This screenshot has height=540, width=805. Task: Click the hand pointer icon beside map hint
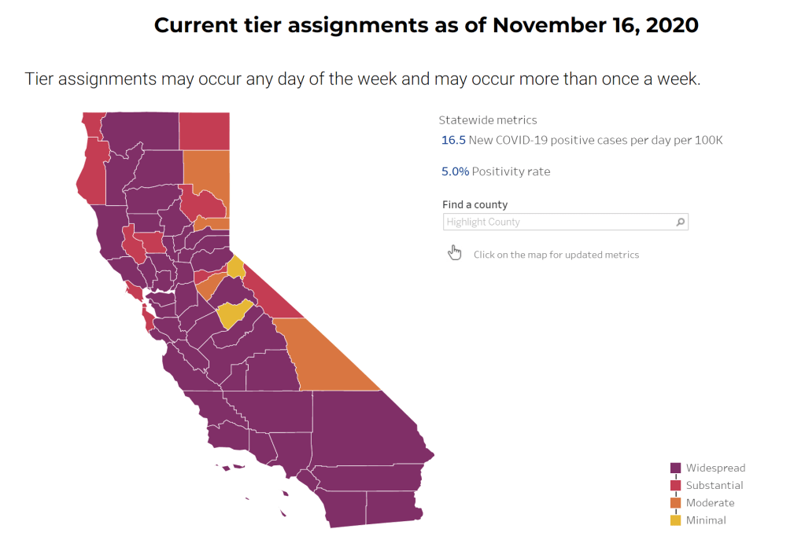(454, 252)
